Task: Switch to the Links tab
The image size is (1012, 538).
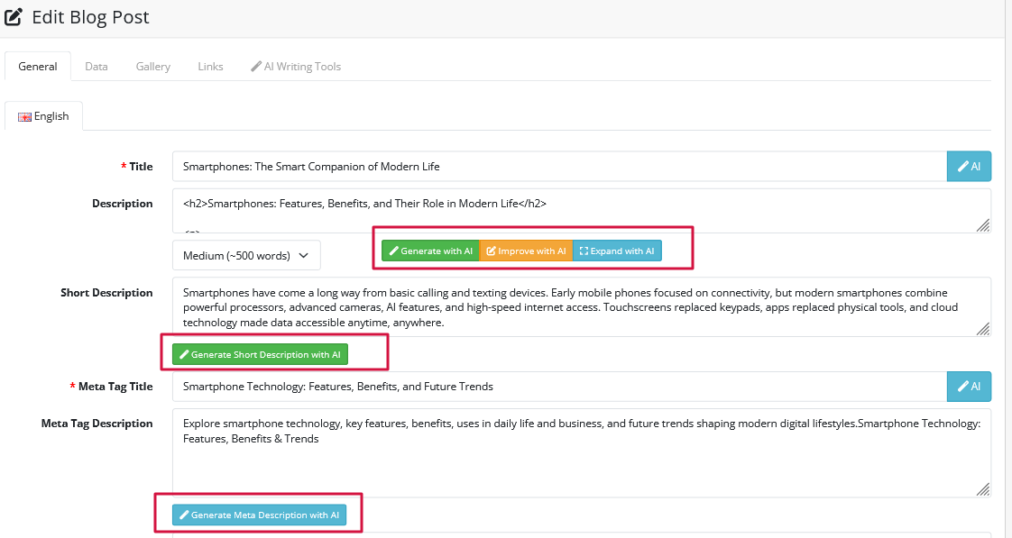Action: point(210,67)
